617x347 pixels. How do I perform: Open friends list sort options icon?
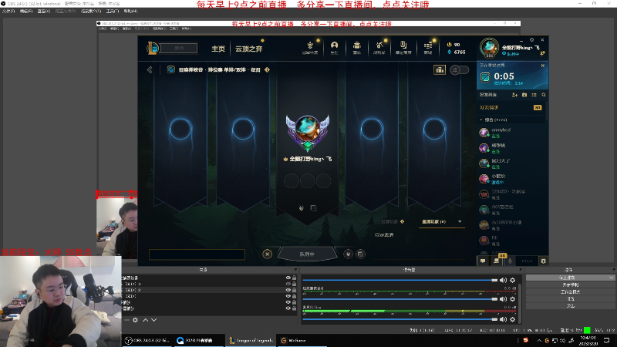pos(534,95)
